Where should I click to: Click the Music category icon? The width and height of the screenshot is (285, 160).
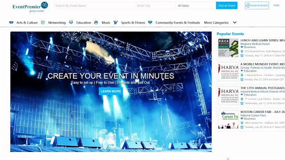tap(96, 22)
